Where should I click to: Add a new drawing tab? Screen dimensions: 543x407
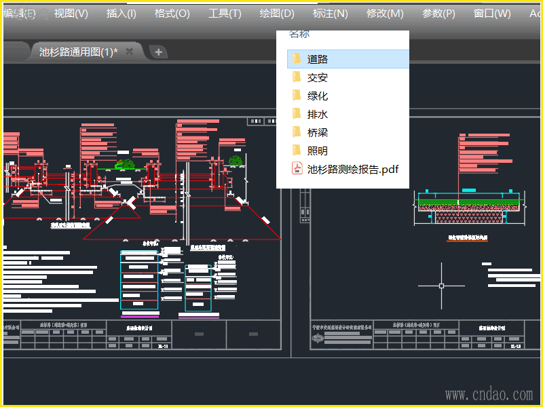coord(159,52)
